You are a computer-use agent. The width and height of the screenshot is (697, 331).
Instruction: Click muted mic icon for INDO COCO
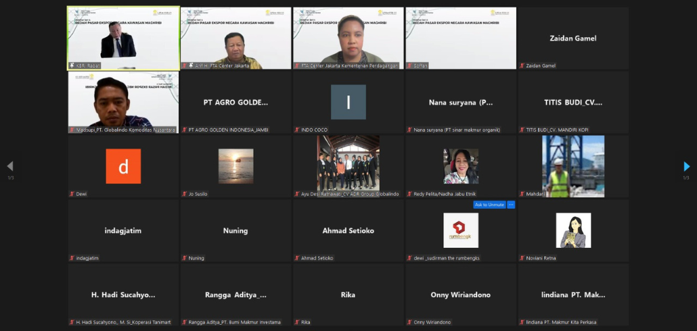coord(296,130)
